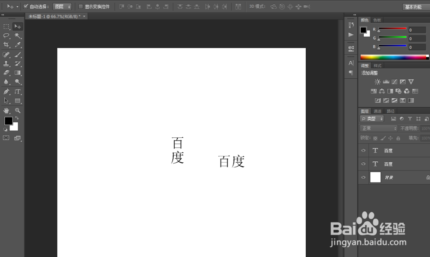Viewport: 430px width, 257px height.
Task: Select the Lasso tool
Action: coord(6,36)
